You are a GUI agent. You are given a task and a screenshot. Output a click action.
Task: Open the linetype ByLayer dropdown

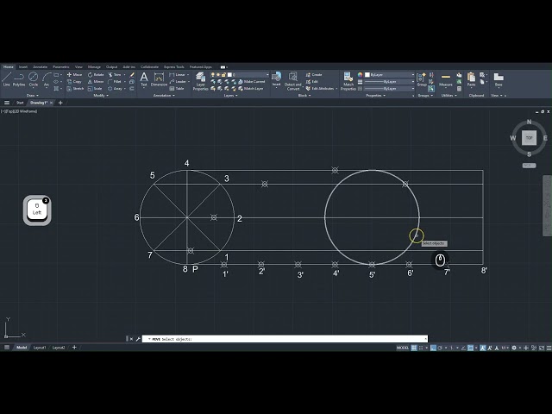coord(390,89)
